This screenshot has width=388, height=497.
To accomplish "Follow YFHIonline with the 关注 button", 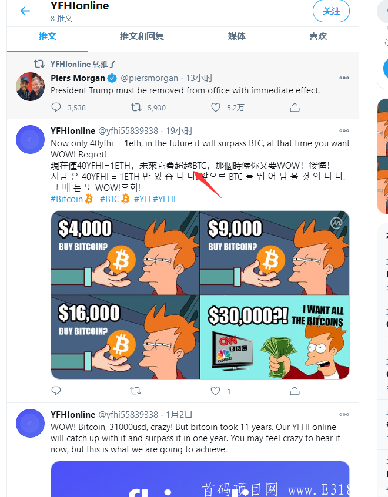I will pyautogui.click(x=331, y=11).
